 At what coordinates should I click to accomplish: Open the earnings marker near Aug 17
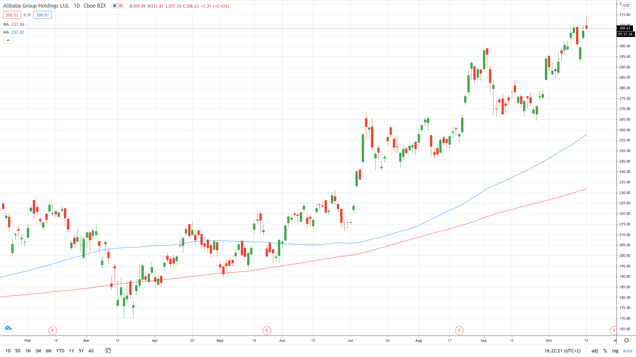click(459, 330)
